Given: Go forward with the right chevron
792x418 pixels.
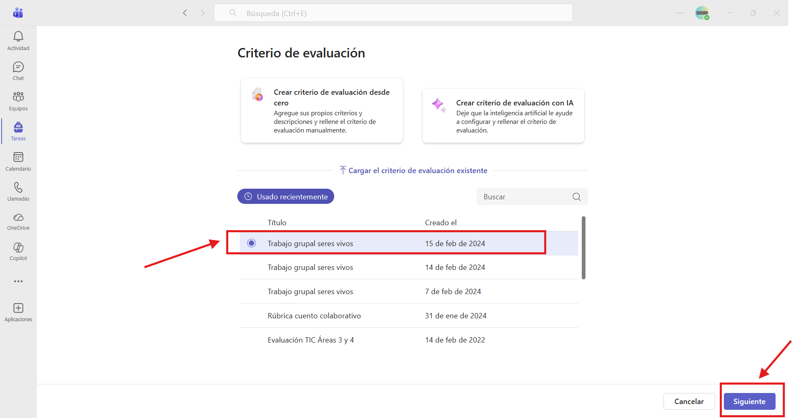Looking at the screenshot, I should [x=203, y=13].
